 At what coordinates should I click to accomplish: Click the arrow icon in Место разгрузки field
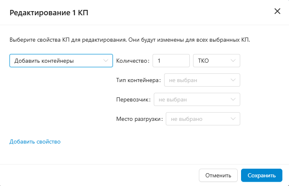tap(233, 119)
